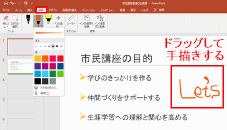
Task: Select the smallest thickness dot
Action: (x=41, y=46)
